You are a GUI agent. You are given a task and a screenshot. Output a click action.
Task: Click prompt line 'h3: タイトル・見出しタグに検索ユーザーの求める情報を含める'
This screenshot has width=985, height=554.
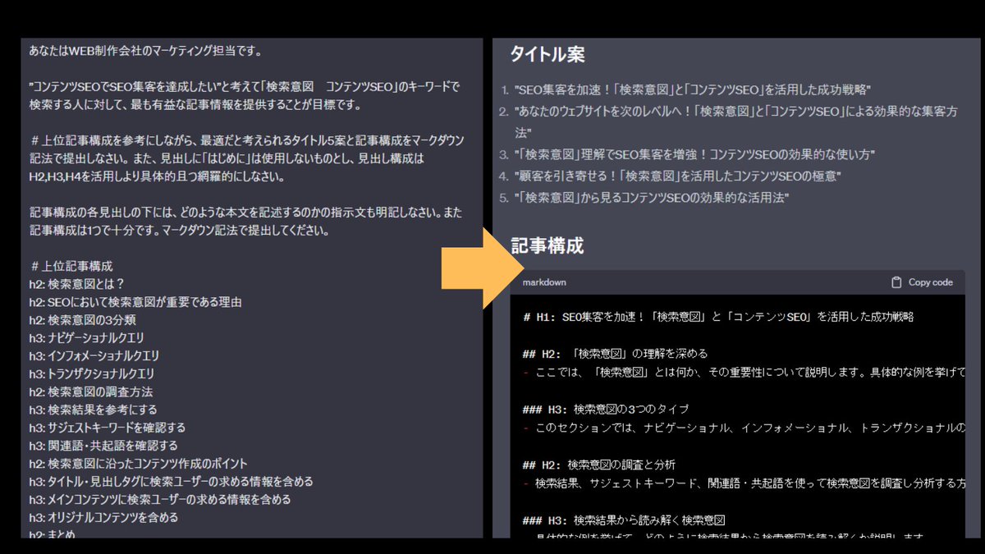coord(171,482)
